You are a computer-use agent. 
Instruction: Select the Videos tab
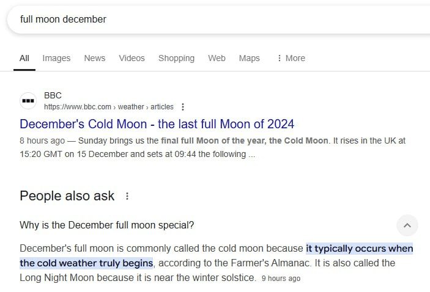click(132, 58)
